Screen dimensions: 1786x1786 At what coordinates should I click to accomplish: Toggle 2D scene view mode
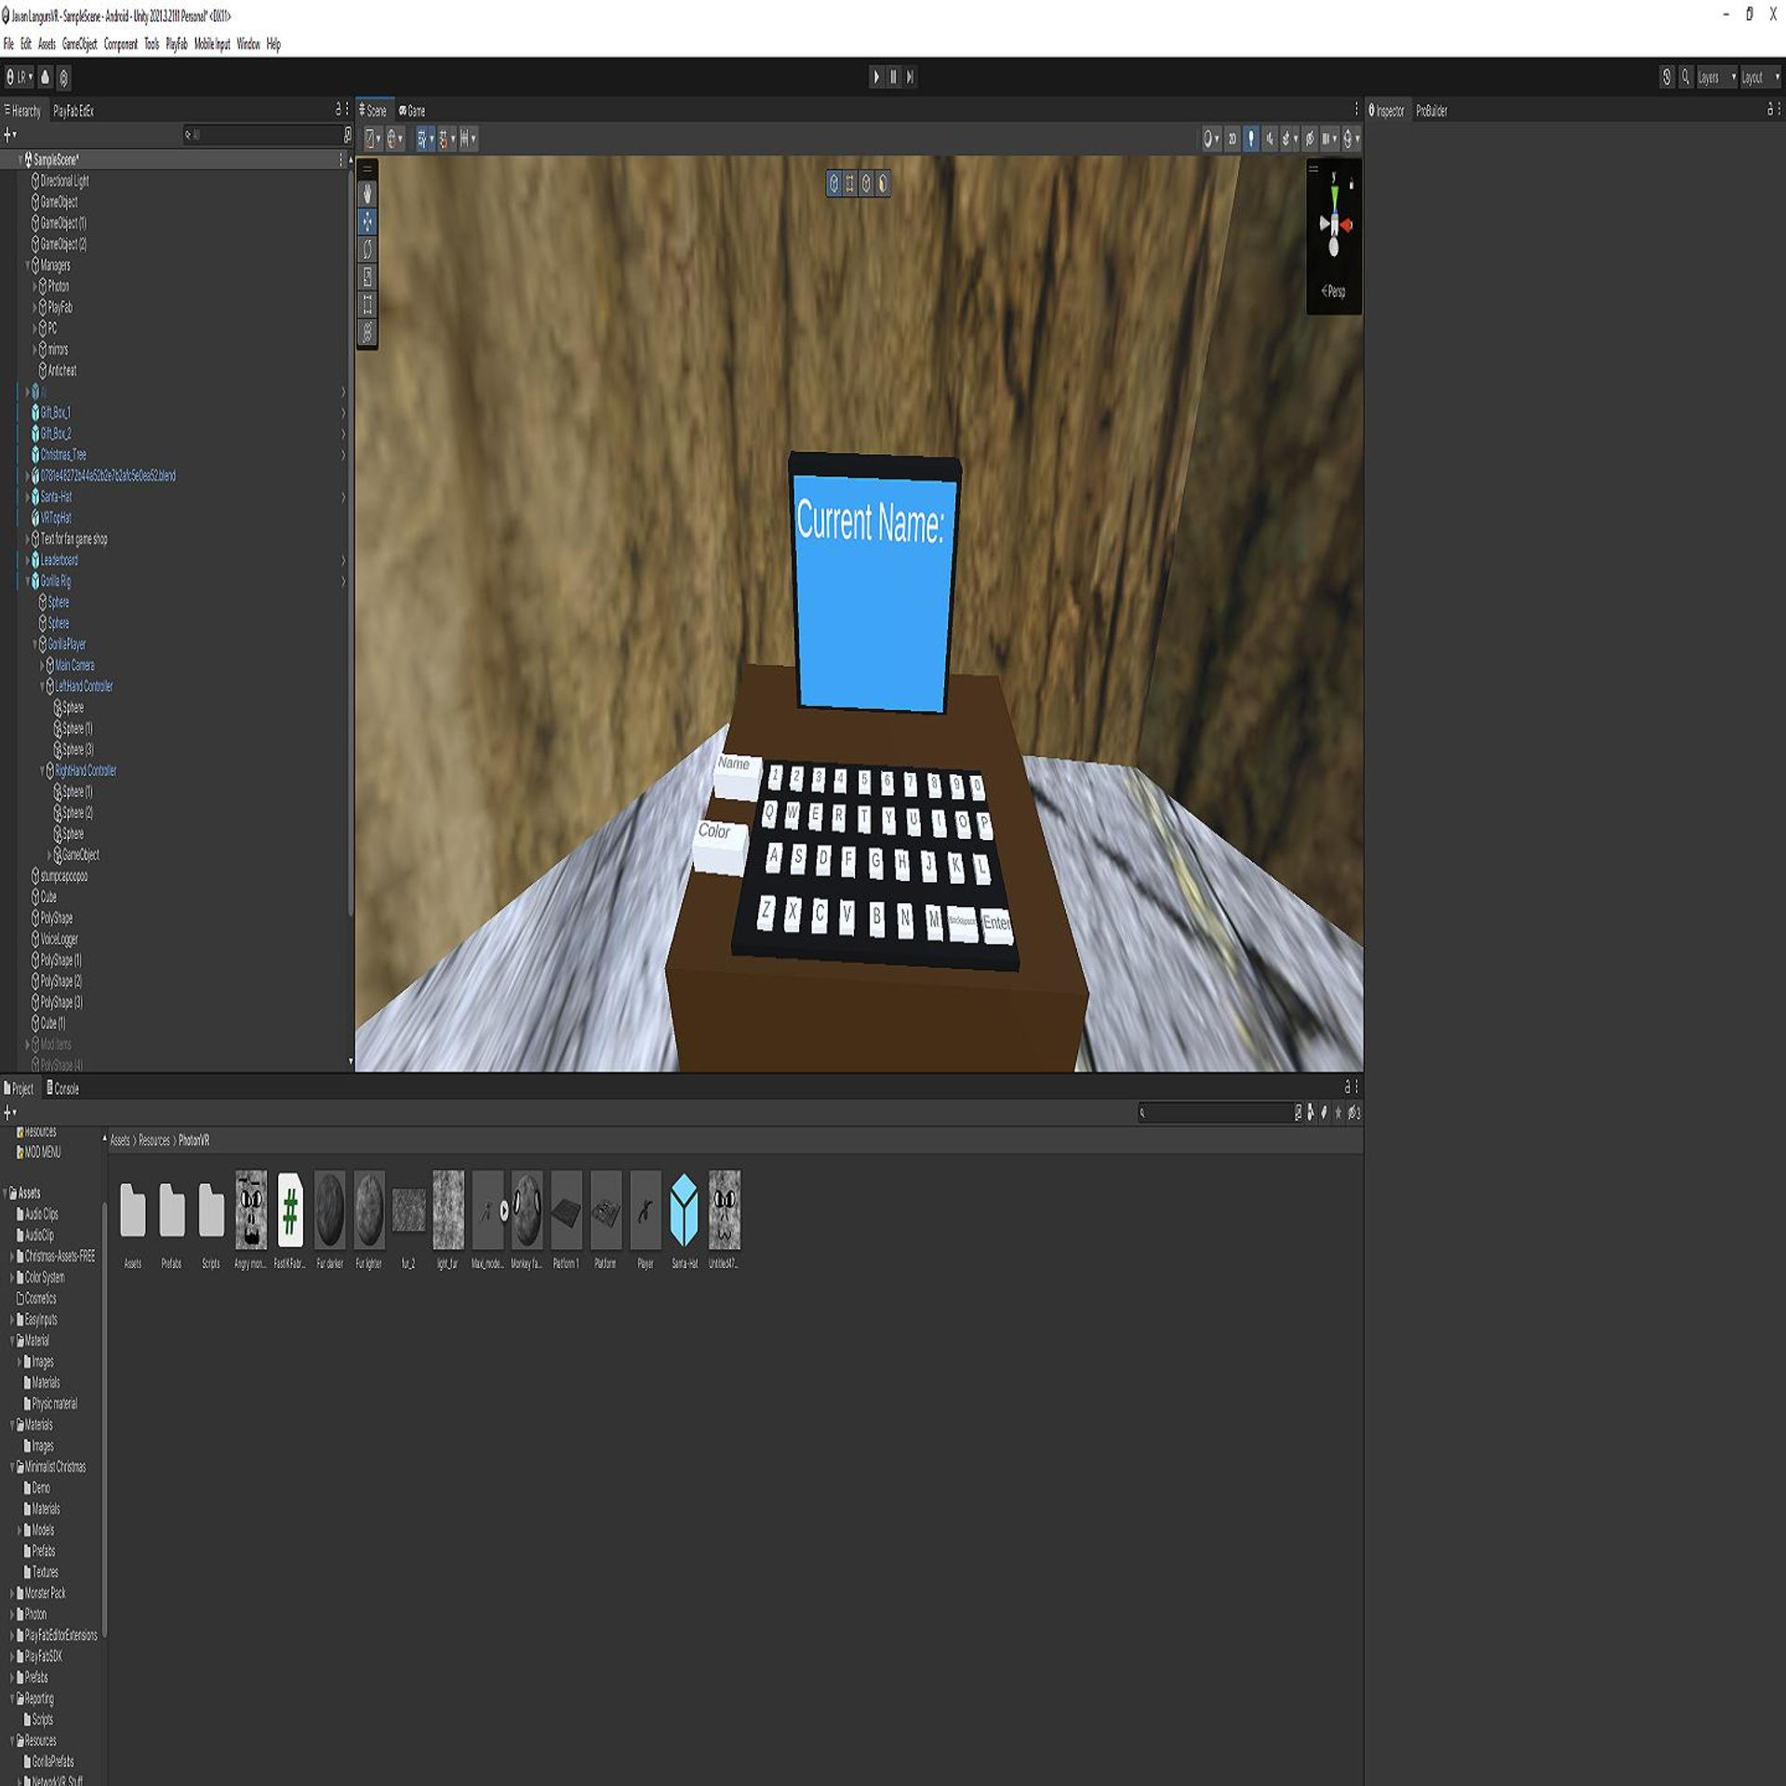pos(1232,139)
